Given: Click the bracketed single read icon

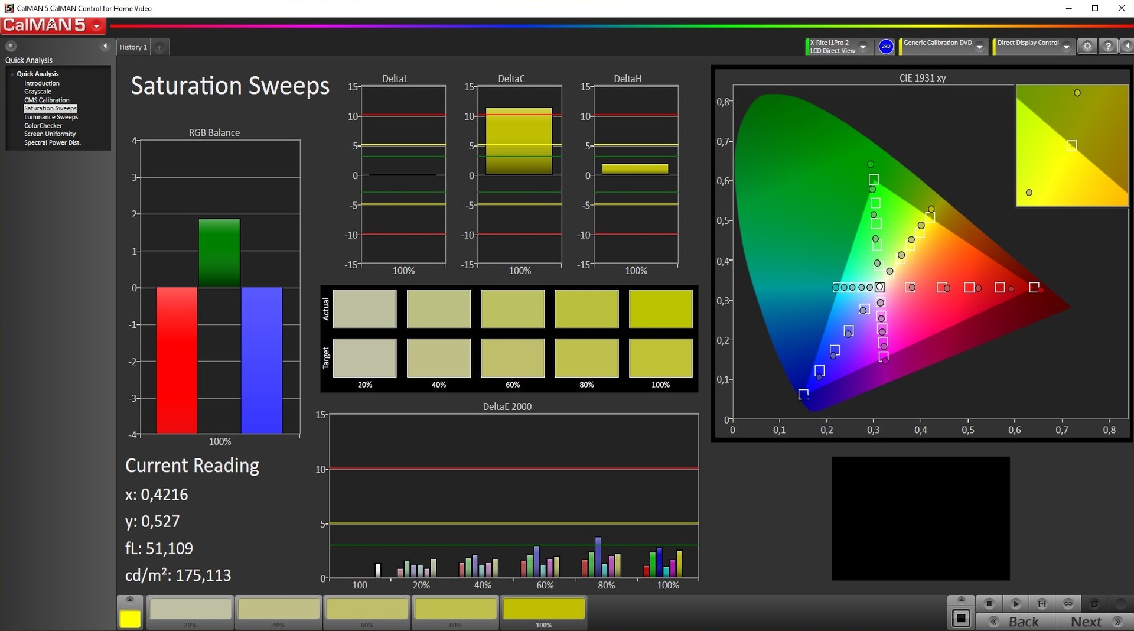Looking at the screenshot, I should (1042, 603).
